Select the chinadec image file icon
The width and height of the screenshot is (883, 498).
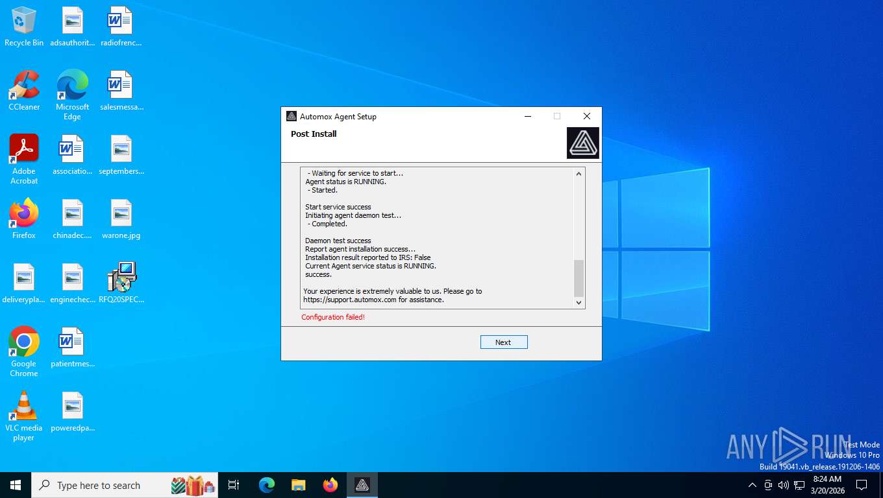click(73, 219)
